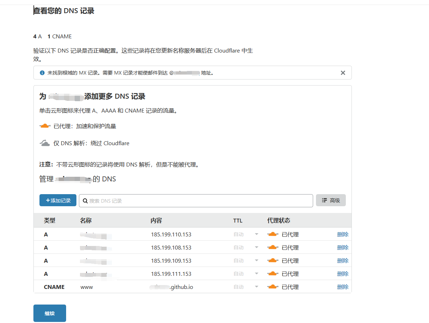Toggle proxy cloud for 185.199.108.153 record
Viewport: 429px width, 323px height.
[273, 247]
